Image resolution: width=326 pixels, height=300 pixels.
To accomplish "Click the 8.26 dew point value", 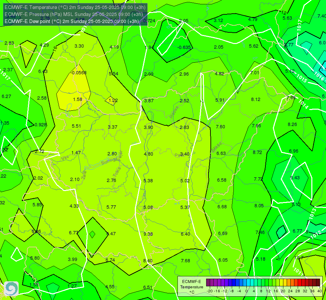I will 292,124.
